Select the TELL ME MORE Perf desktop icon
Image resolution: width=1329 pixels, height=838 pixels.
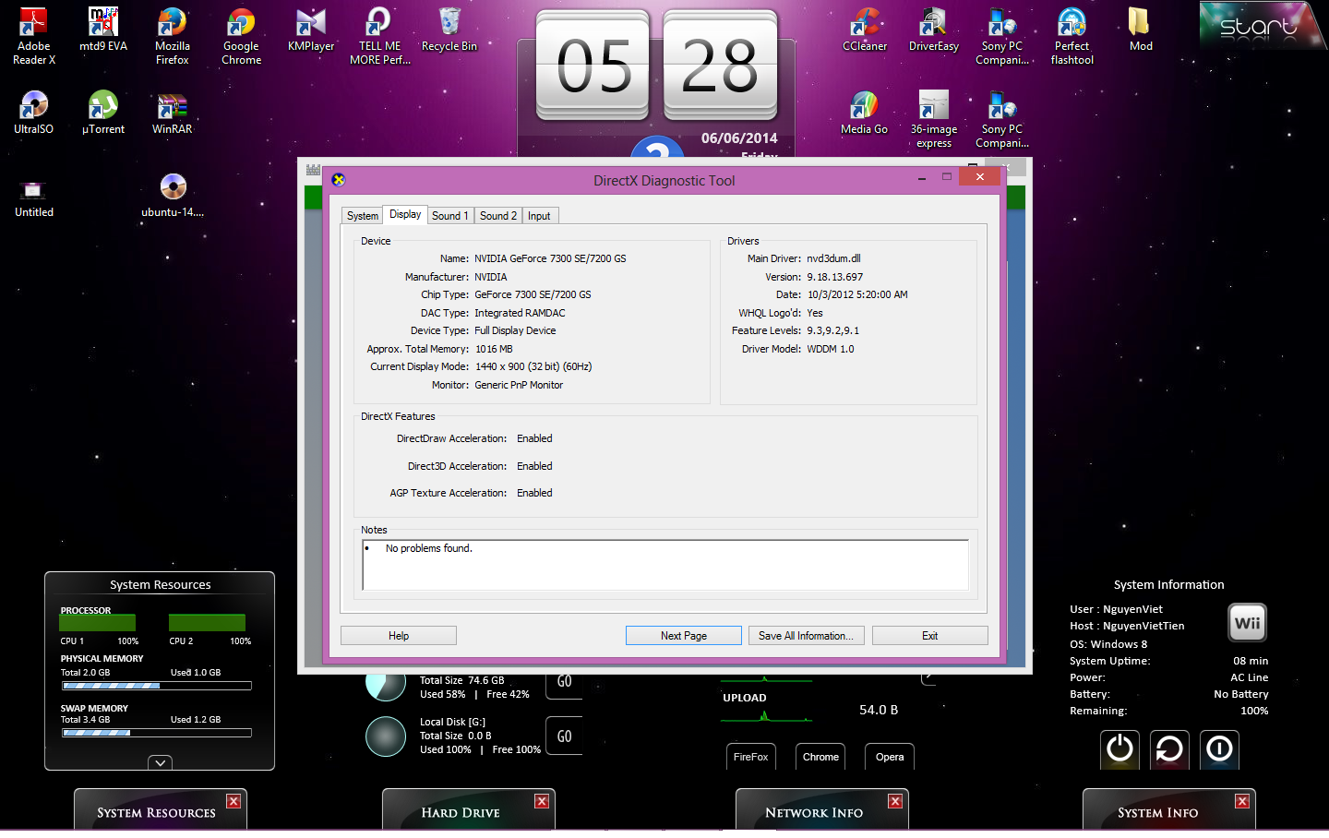tap(380, 37)
